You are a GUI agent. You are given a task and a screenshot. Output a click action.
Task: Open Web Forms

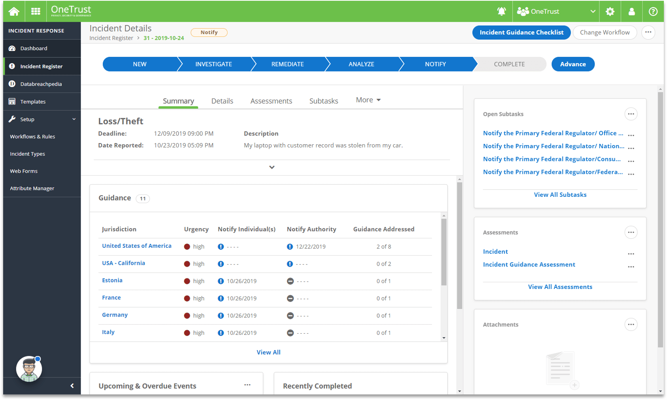(24, 171)
